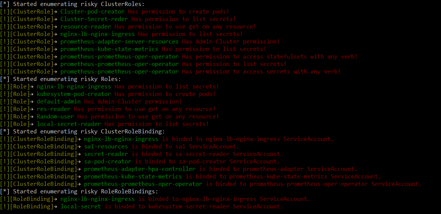
Task: Click 'Has Admin-Cluster permission!' on default-admin line
Action: (x=133, y=102)
